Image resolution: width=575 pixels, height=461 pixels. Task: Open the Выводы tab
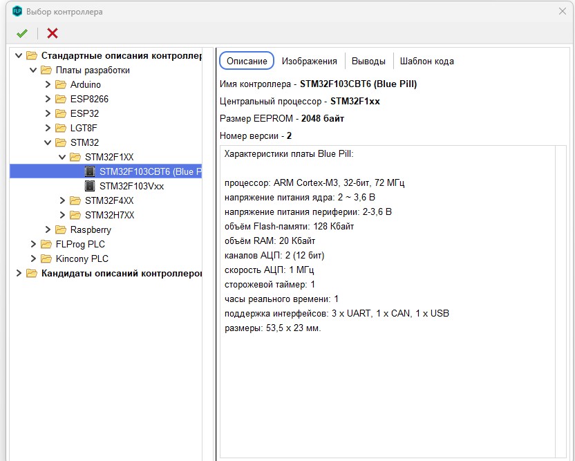coord(368,61)
